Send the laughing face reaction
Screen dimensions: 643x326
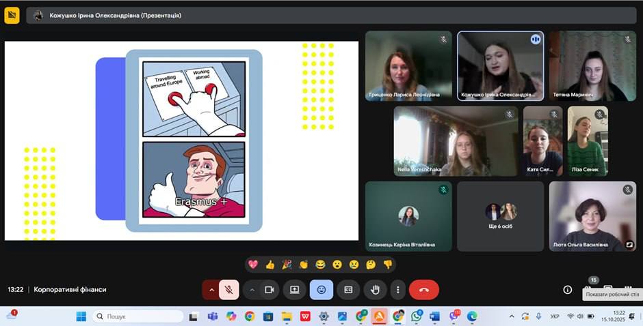[320, 265]
